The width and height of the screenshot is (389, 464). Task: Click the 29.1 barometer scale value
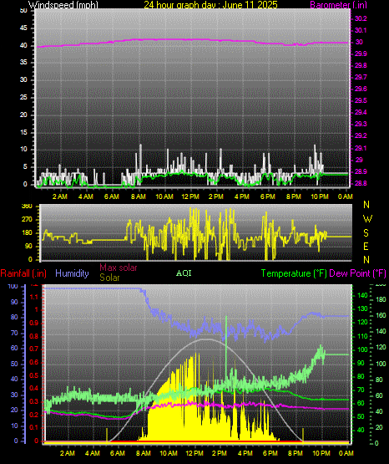[x=361, y=148]
